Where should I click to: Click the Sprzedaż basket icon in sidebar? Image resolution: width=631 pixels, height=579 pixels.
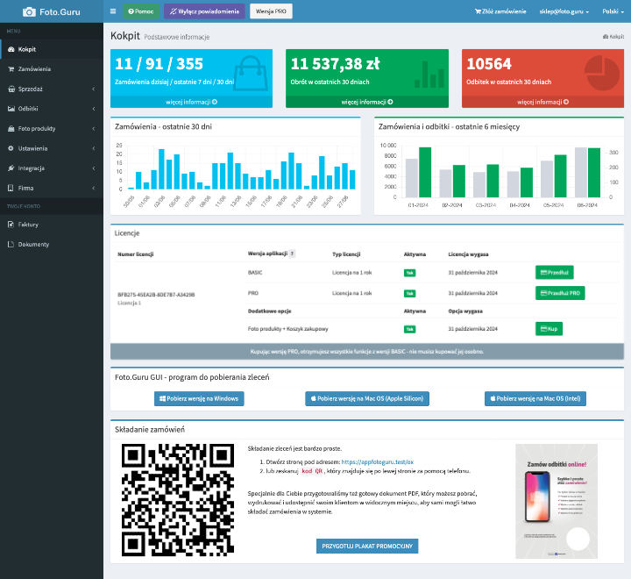click(11, 89)
